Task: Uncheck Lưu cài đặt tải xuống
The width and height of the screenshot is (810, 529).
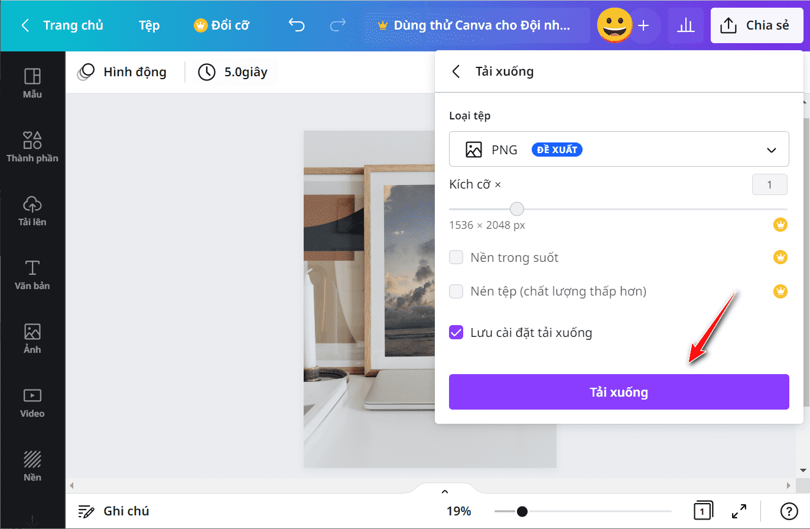Action: click(x=456, y=332)
